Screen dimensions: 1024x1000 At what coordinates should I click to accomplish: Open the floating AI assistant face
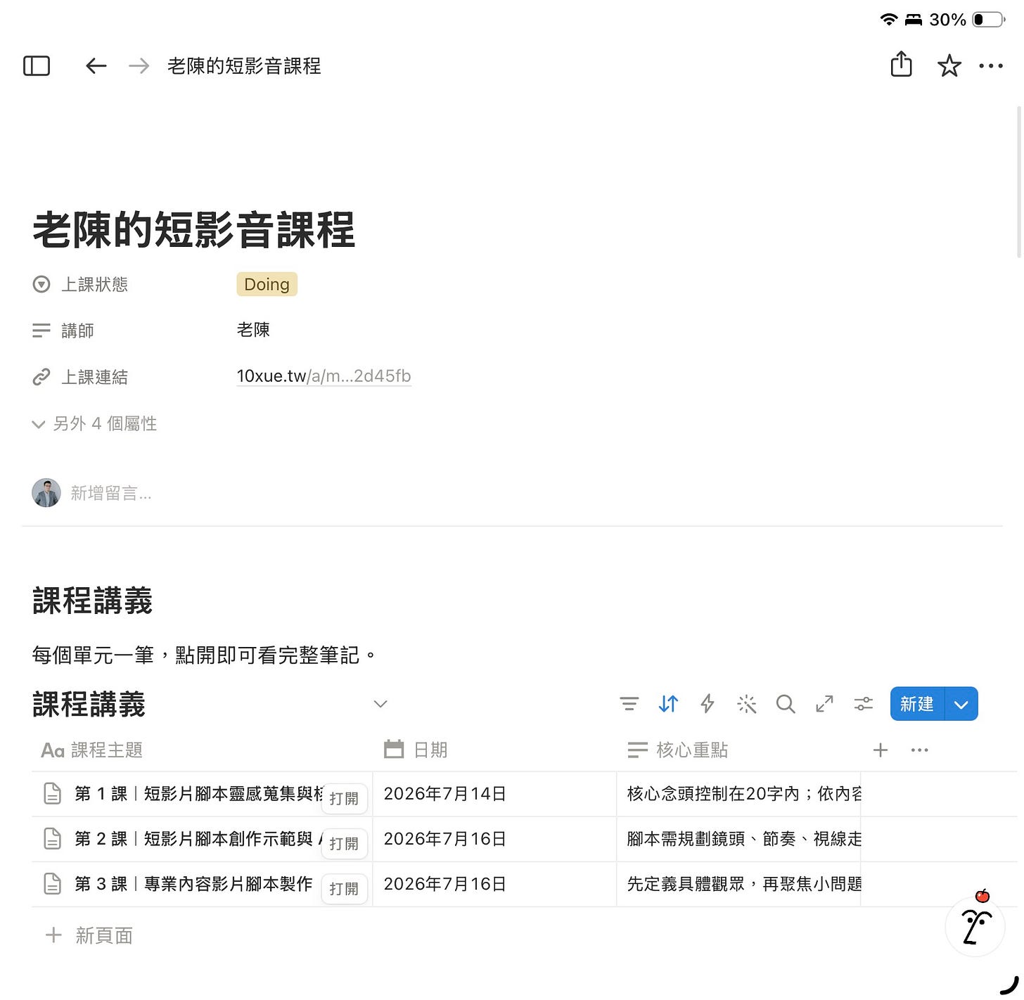975,925
